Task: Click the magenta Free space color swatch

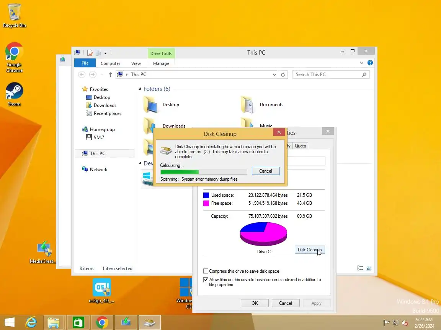Action: tap(206, 204)
